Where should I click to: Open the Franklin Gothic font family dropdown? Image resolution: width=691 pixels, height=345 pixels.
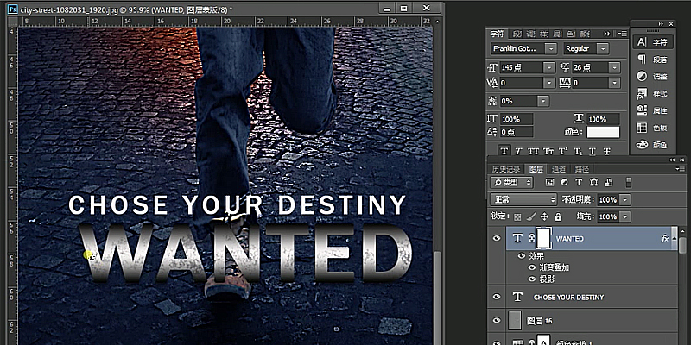551,48
